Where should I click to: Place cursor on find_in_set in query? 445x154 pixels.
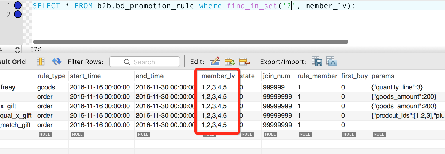tap(248, 6)
